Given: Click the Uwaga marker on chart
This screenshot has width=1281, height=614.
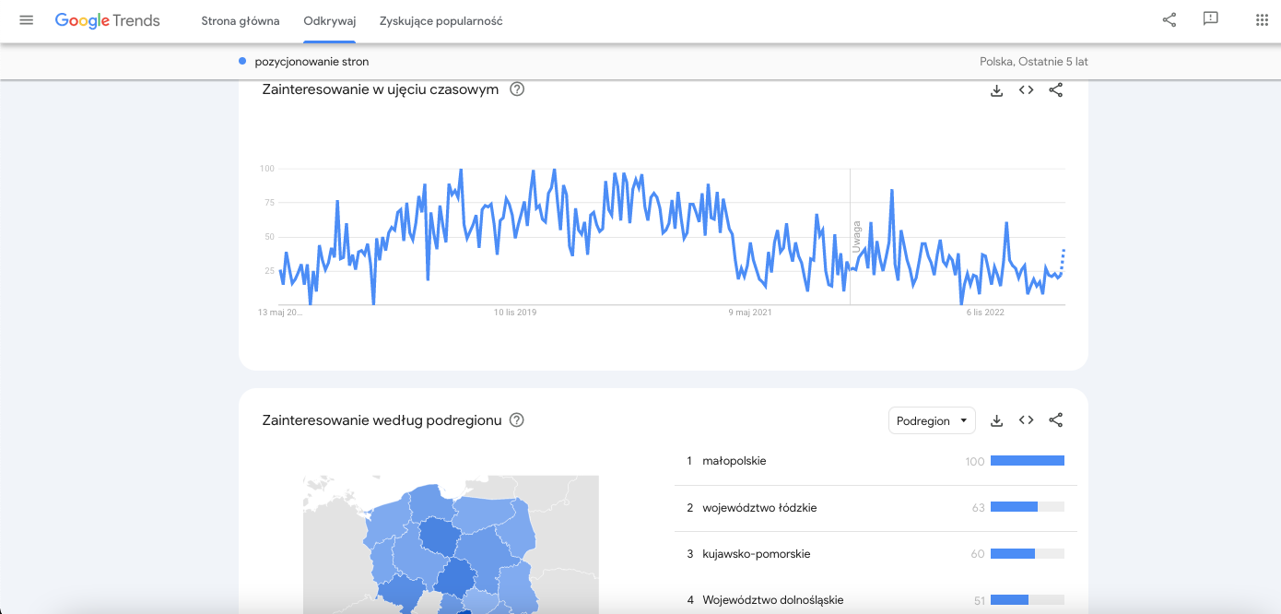Looking at the screenshot, I should (x=856, y=236).
